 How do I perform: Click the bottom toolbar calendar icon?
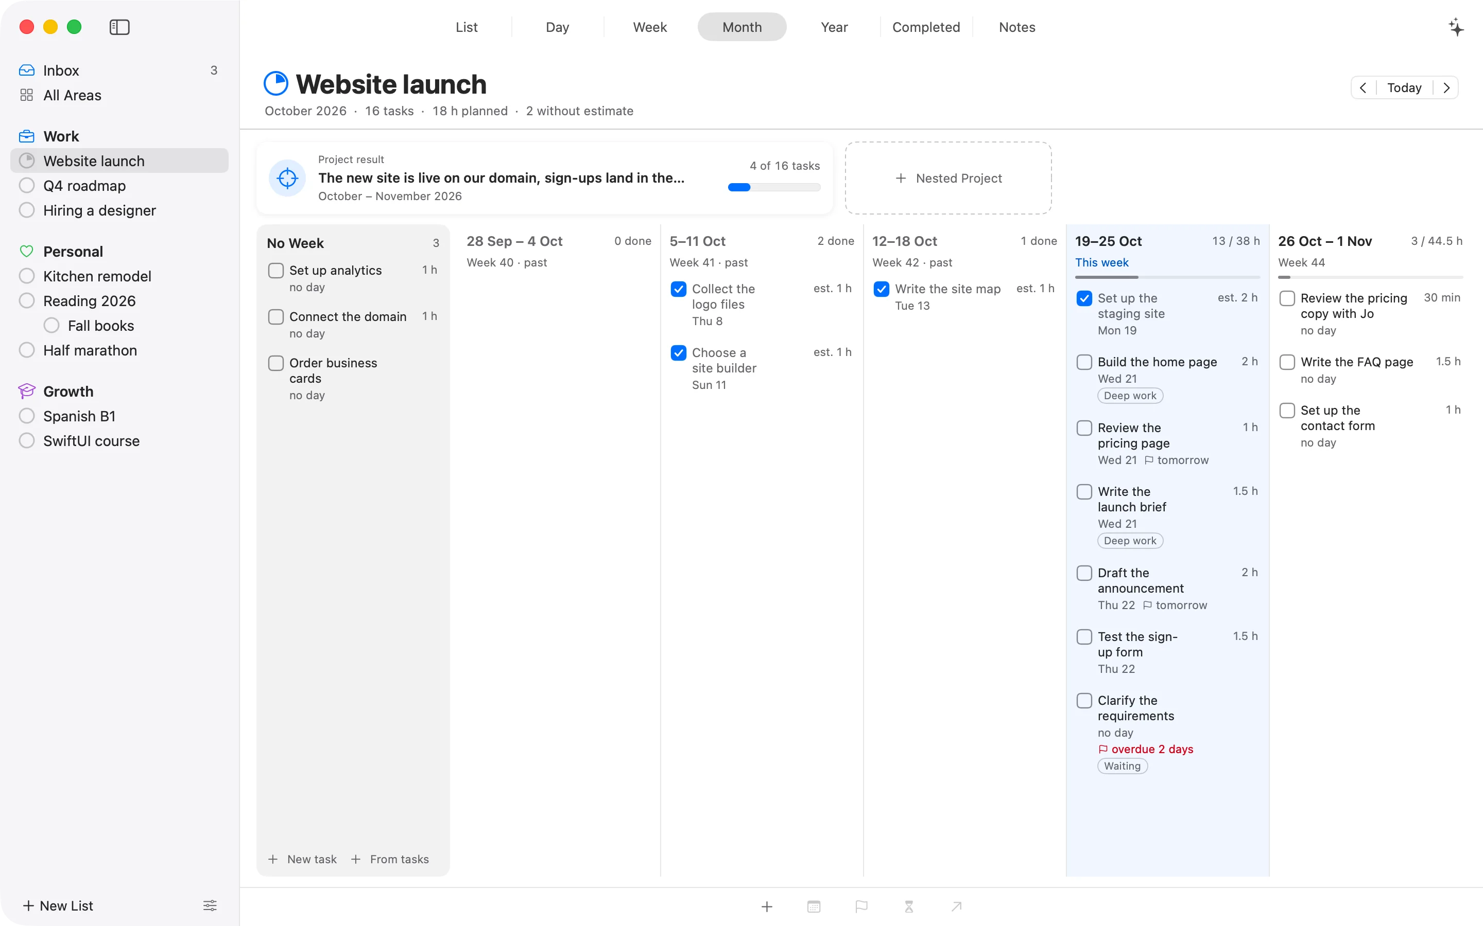pyautogui.click(x=814, y=906)
